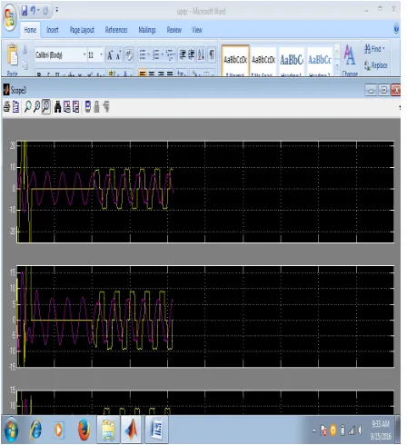
Task: Click the Cut scissors icon
Action: point(25,50)
